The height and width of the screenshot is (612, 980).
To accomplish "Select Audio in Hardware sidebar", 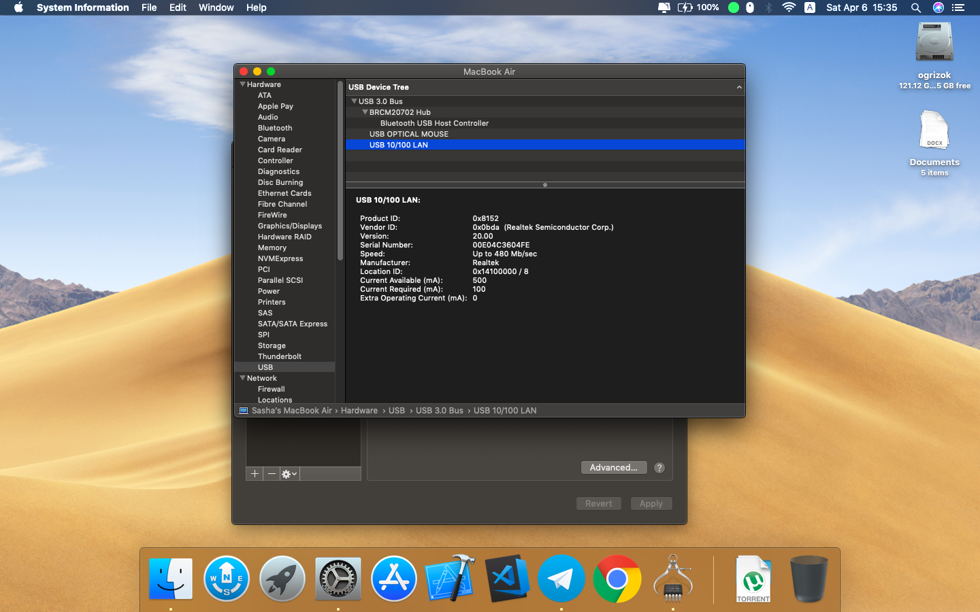I will pyautogui.click(x=268, y=117).
